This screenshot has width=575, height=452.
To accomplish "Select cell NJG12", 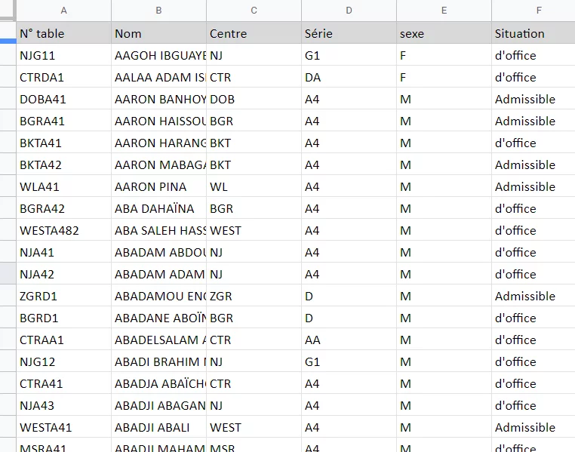I will click(x=64, y=361).
